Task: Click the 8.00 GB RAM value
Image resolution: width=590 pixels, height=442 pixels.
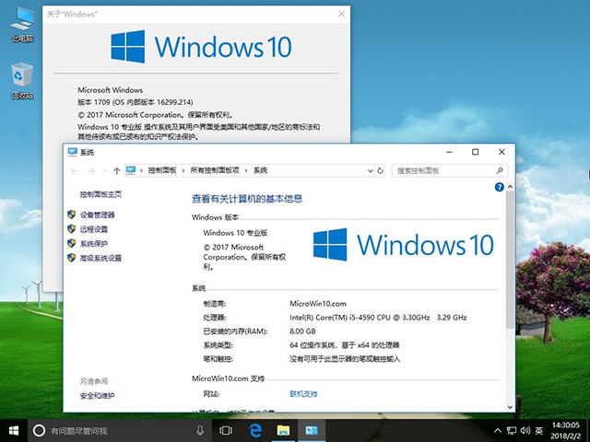Action: click(x=302, y=331)
